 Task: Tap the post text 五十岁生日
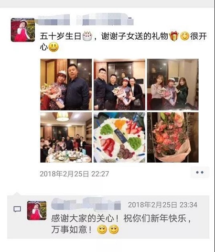point(61,36)
